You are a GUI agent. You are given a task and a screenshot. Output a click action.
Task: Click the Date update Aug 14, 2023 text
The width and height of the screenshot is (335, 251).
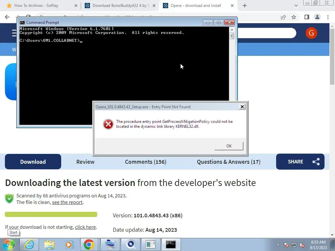click(x=145, y=230)
